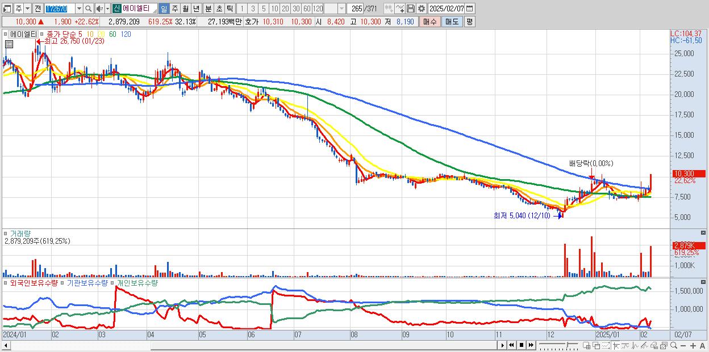Click the screen layout icon at toolbar start
709x352 pixels.
(7, 9)
